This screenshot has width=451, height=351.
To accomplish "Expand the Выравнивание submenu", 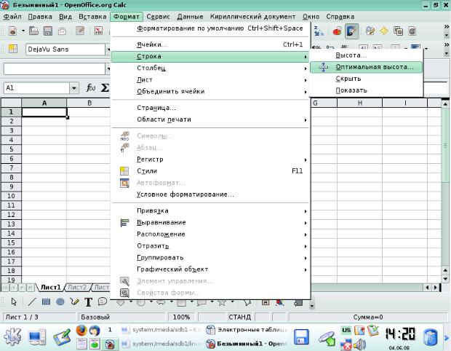I will click(210, 223).
